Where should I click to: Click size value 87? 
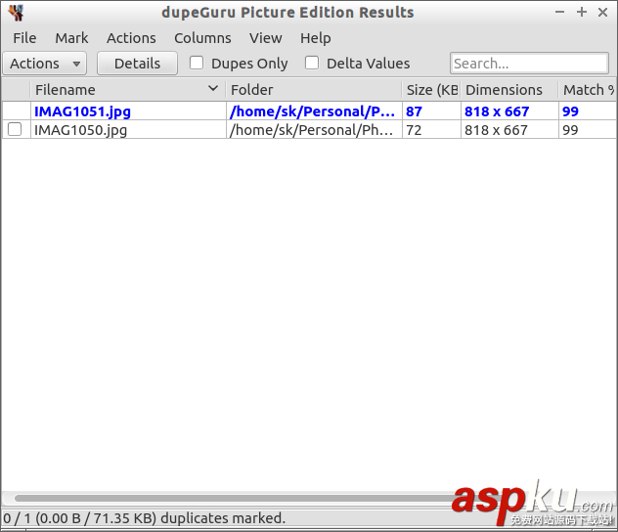(x=414, y=111)
